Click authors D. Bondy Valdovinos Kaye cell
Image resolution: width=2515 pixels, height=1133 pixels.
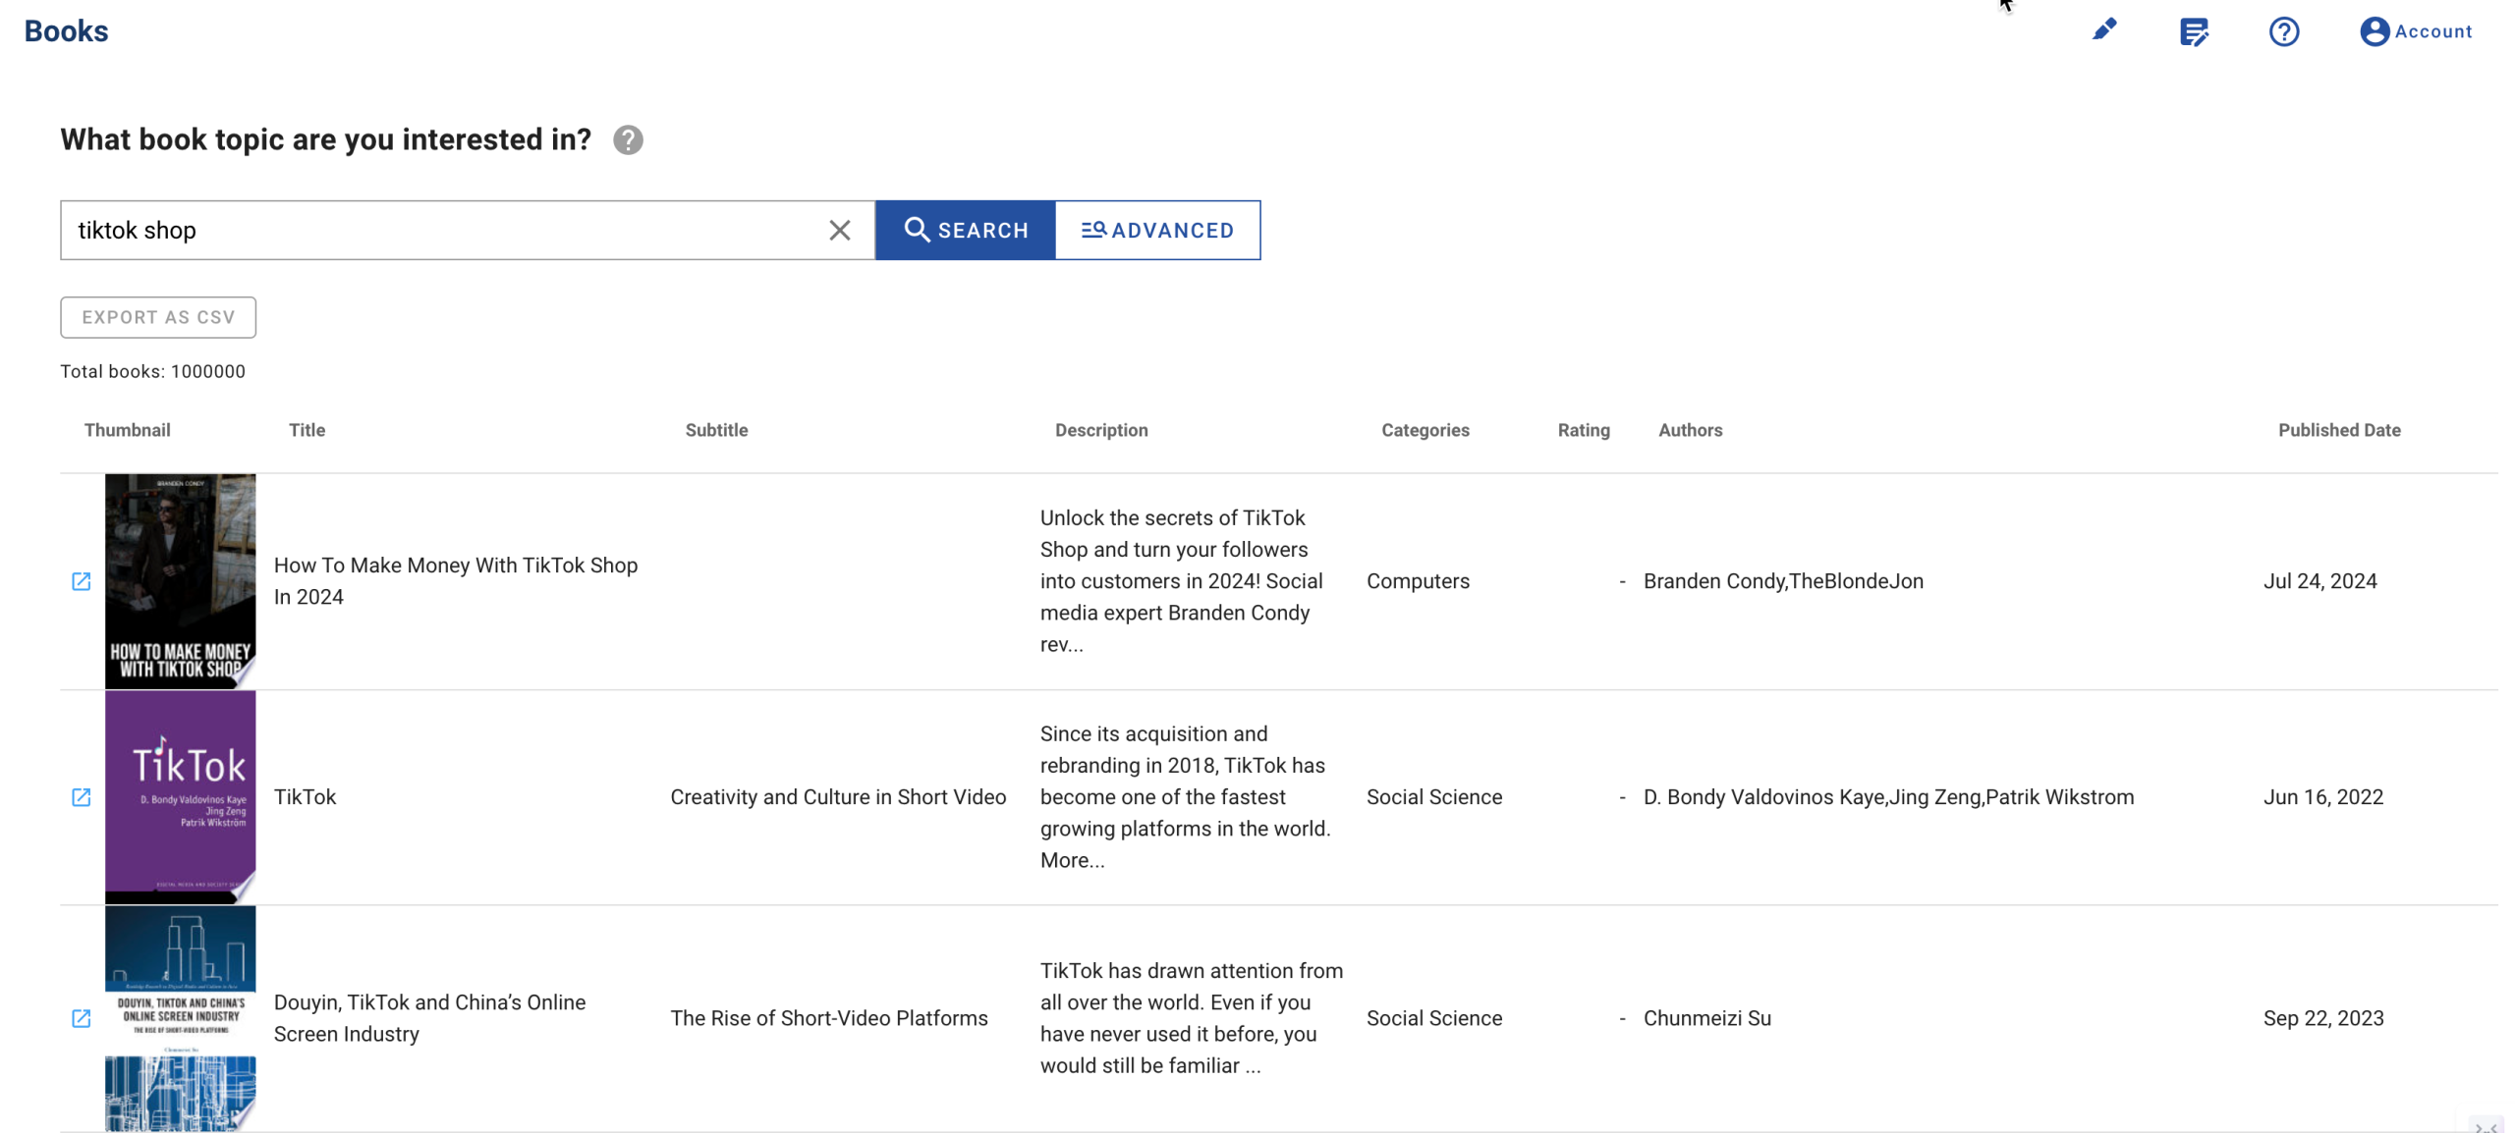tap(1888, 797)
